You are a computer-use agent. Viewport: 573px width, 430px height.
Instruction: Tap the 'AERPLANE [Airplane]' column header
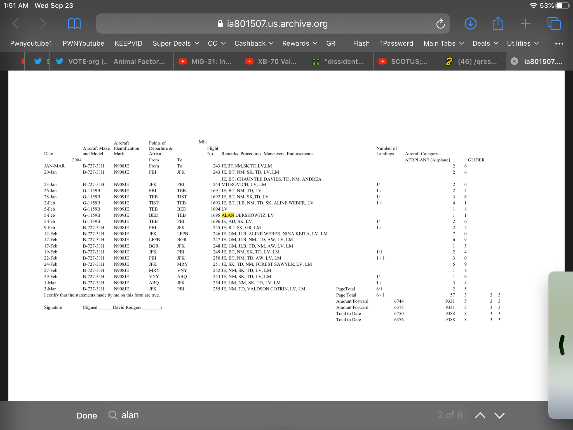click(427, 160)
